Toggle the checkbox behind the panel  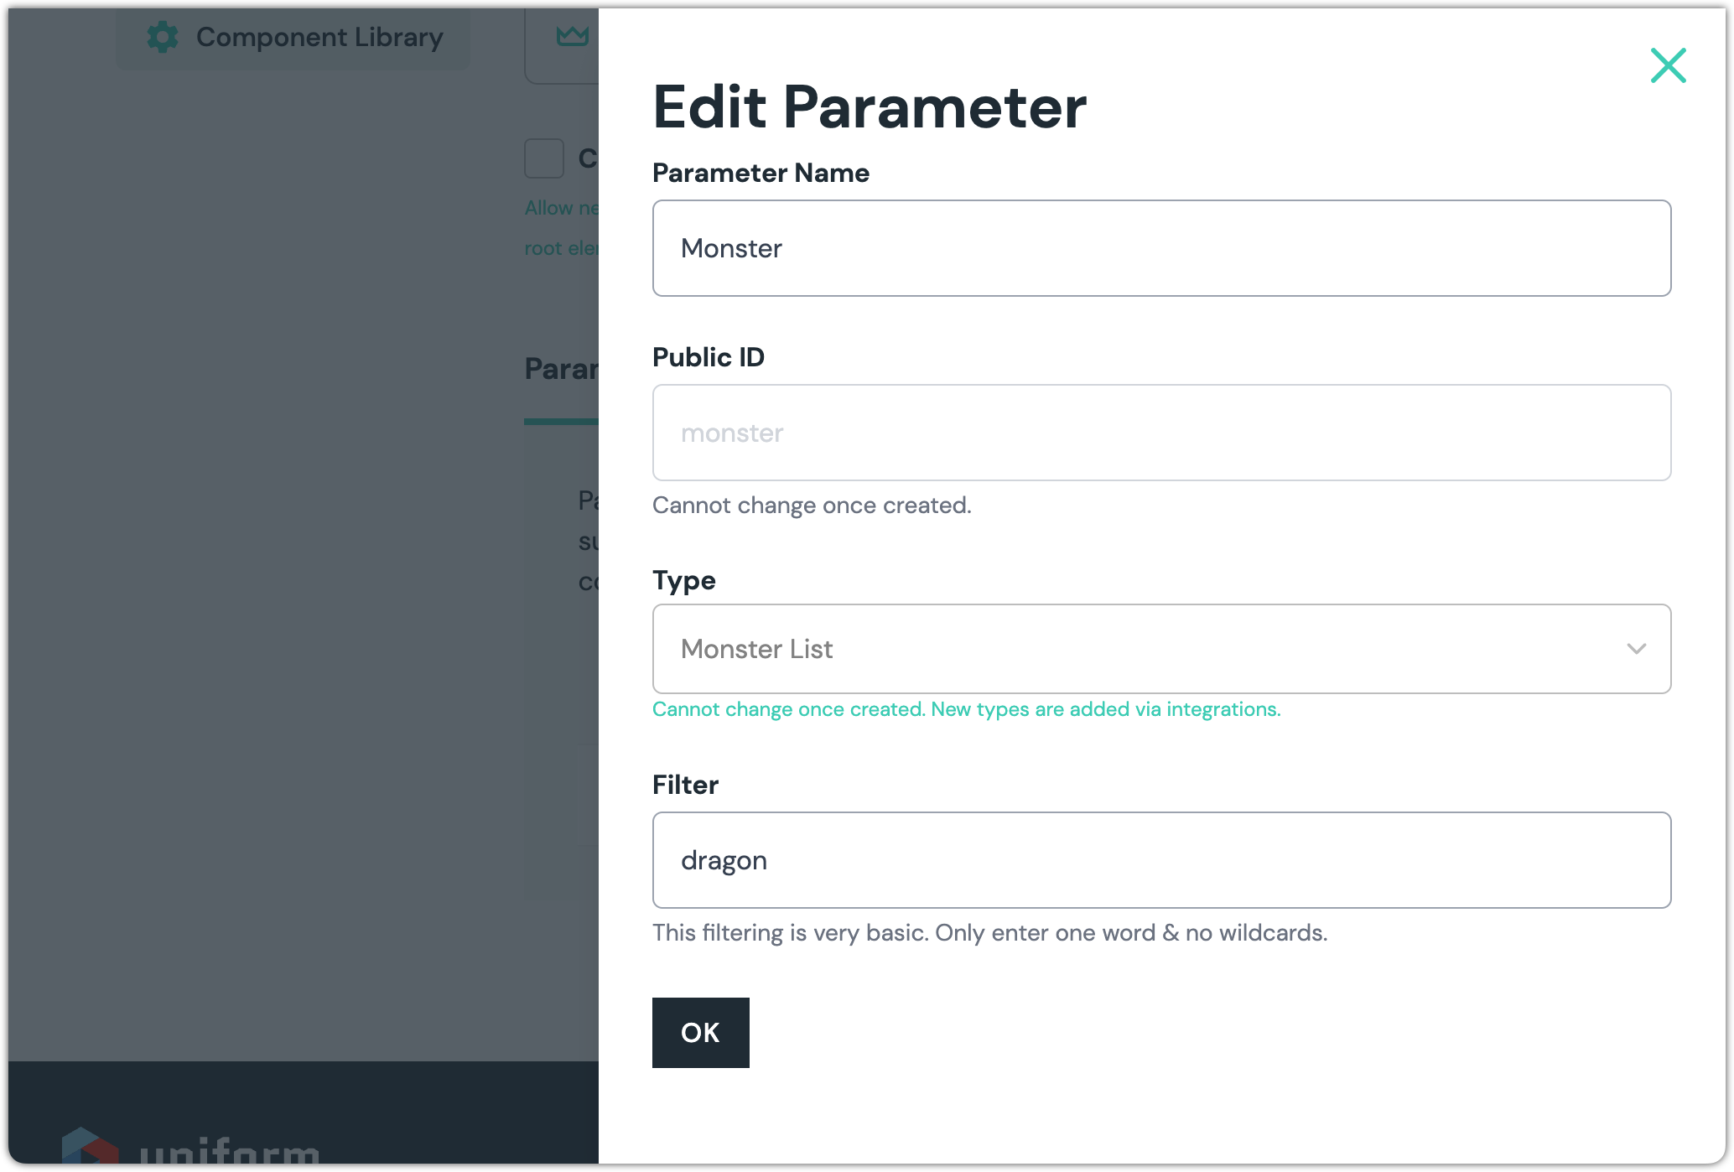click(x=544, y=158)
